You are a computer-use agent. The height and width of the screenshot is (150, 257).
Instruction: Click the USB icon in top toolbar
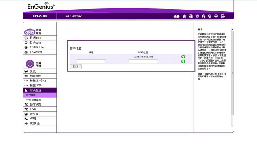click(203, 16)
